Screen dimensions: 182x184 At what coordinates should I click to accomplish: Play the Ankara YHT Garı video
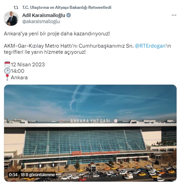pyautogui.click(x=90, y=133)
